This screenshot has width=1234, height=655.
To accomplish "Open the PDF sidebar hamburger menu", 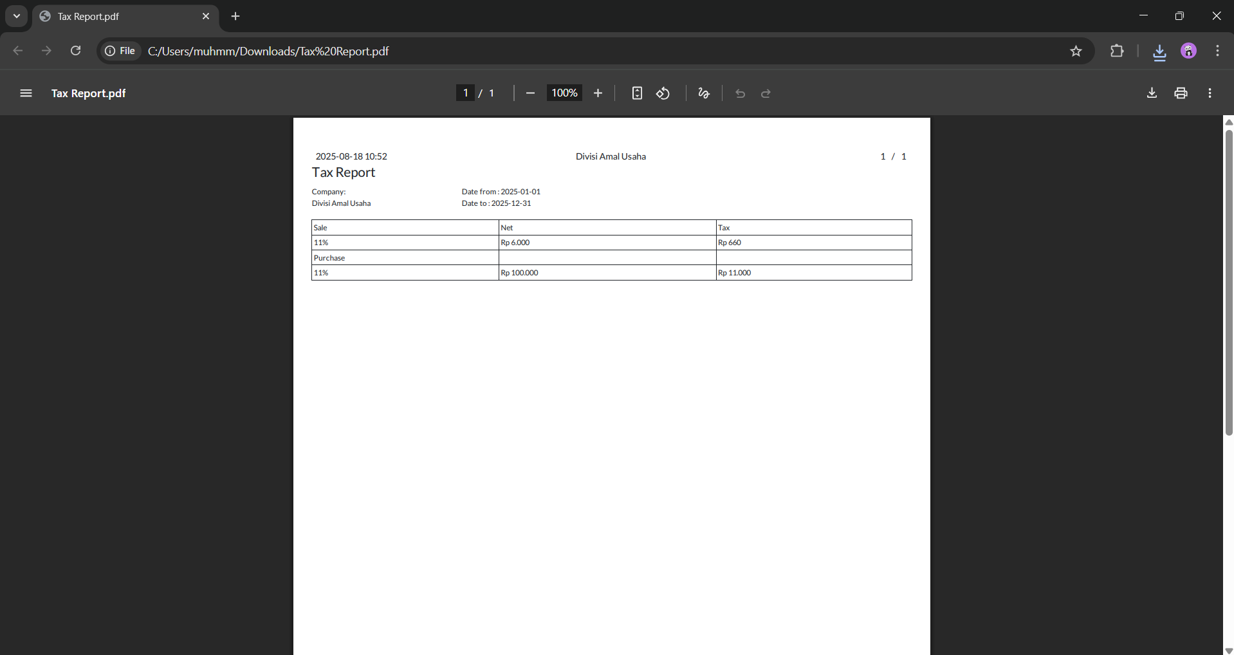I will pos(26,93).
